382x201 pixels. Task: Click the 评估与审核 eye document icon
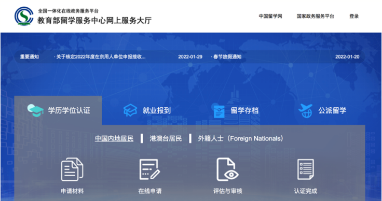pyautogui.click(x=227, y=169)
